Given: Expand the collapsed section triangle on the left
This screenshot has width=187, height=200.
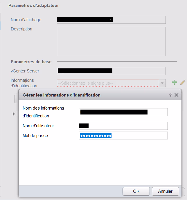Looking at the screenshot, I should coord(14,114).
